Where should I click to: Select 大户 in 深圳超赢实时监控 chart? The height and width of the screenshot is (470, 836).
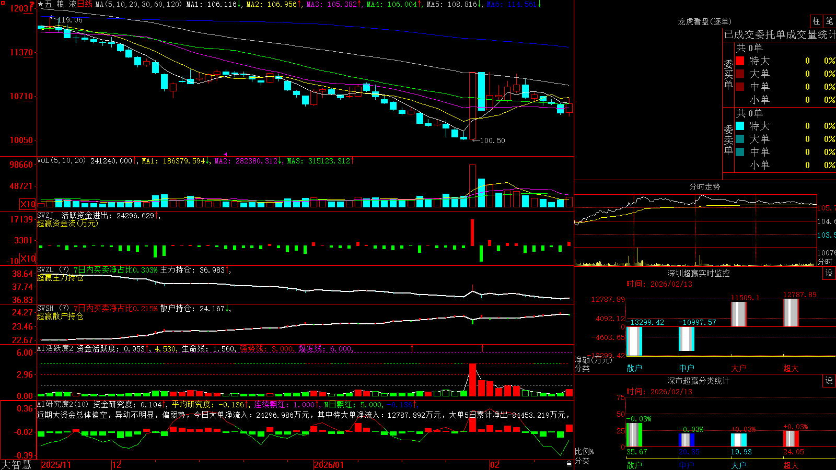coord(739,368)
